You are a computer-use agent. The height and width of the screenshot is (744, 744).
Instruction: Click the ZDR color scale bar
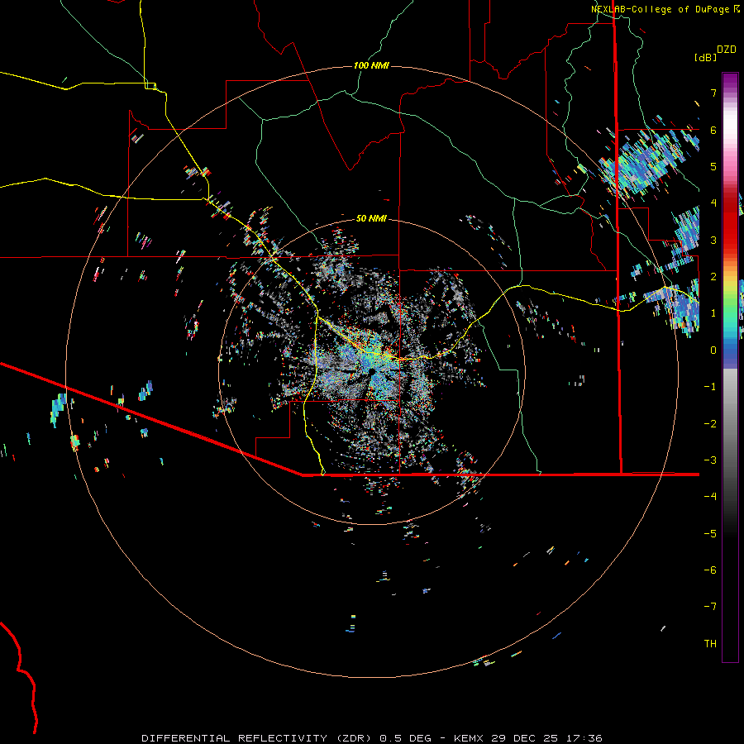click(x=730, y=367)
